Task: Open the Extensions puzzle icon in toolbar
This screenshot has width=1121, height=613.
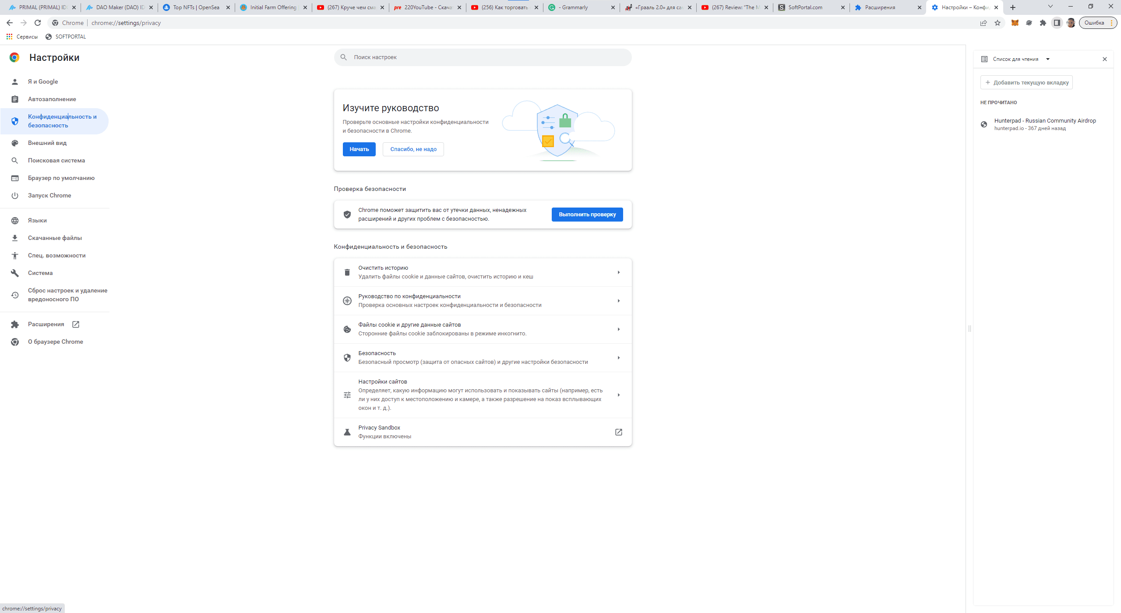Action: pos(1043,23)
